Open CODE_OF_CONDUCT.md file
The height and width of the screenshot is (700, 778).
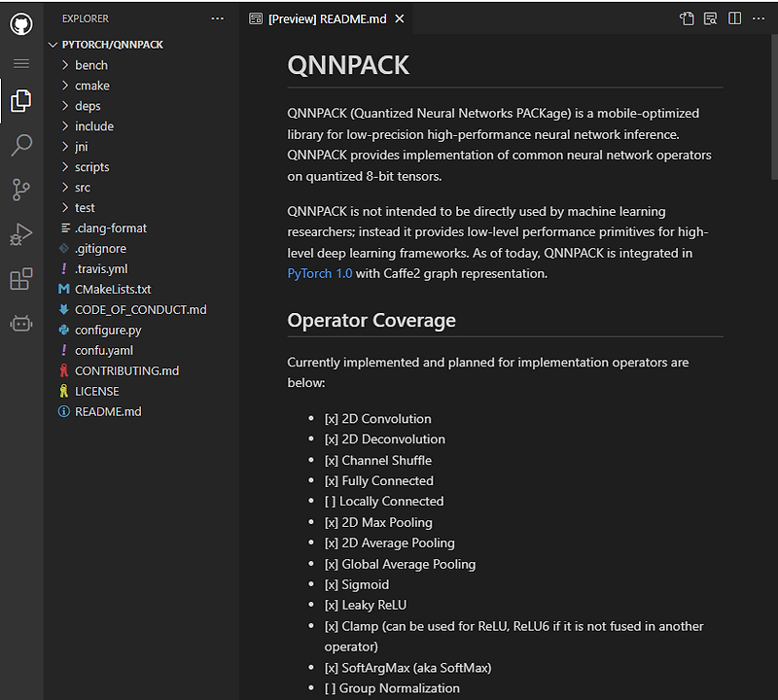(140, 309)
